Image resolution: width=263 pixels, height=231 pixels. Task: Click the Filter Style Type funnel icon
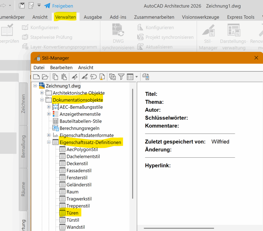[x=121, y=76]
